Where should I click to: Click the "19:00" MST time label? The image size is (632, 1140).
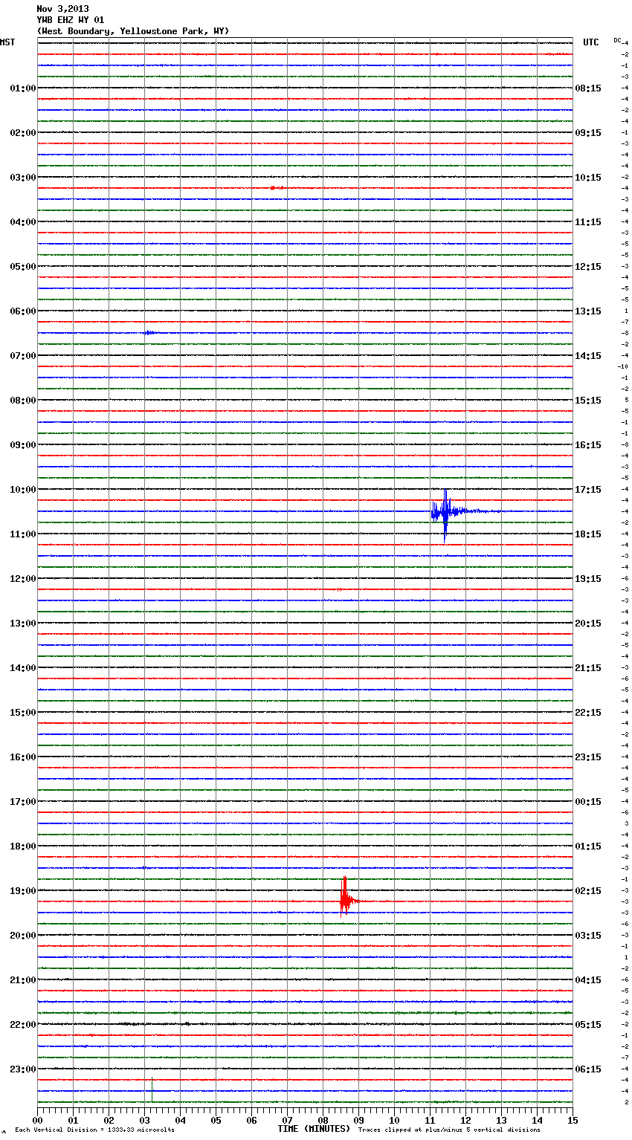click(23, 891)
